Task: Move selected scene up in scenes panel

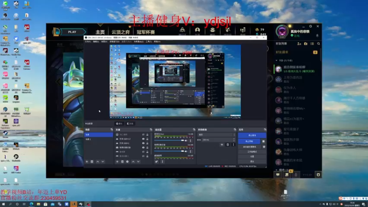Action: (x=98, y=162)
